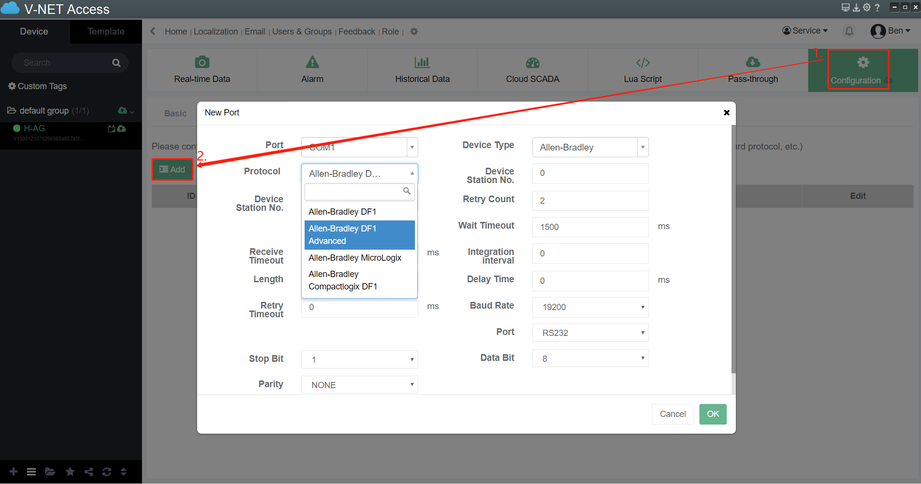Select Allen-Bradley MicroLogix protocol option
This screenshot has width=921, height=484.
click(355, 258)
